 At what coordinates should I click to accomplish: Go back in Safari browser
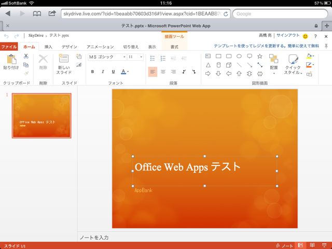(8, 14)
